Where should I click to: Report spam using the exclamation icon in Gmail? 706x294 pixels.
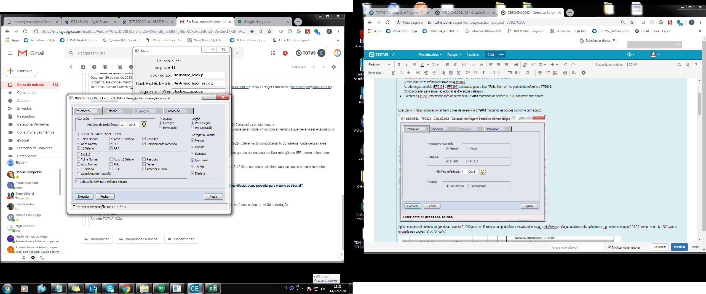(x=94, y=67)
